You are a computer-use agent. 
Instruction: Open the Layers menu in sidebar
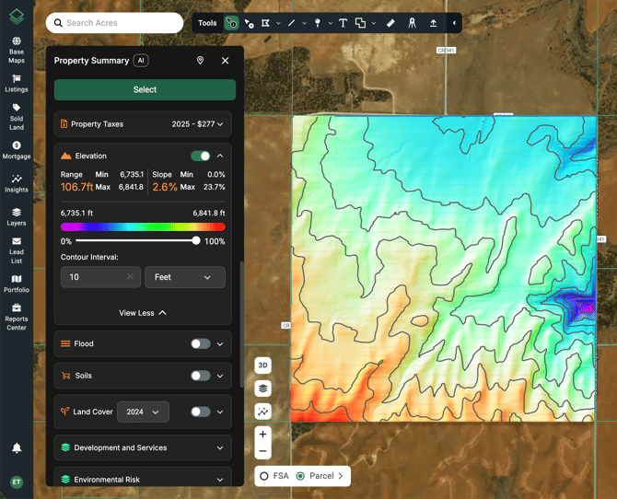tap(17, 216)
